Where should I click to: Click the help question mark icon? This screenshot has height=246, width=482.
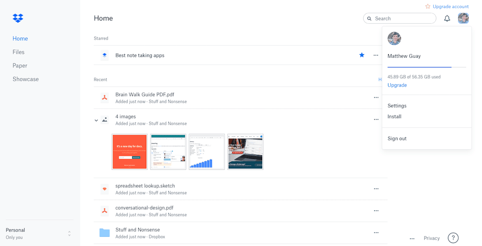[453, 238]
